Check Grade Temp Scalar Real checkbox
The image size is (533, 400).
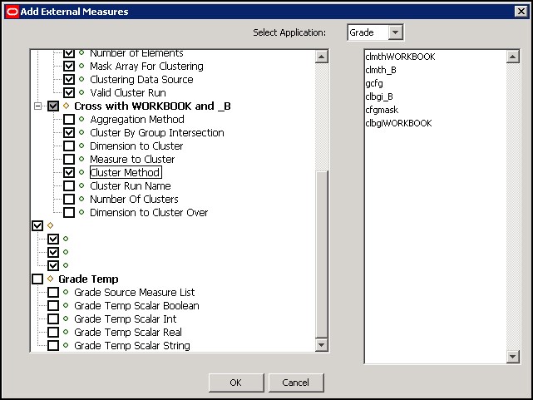point(53,332)
